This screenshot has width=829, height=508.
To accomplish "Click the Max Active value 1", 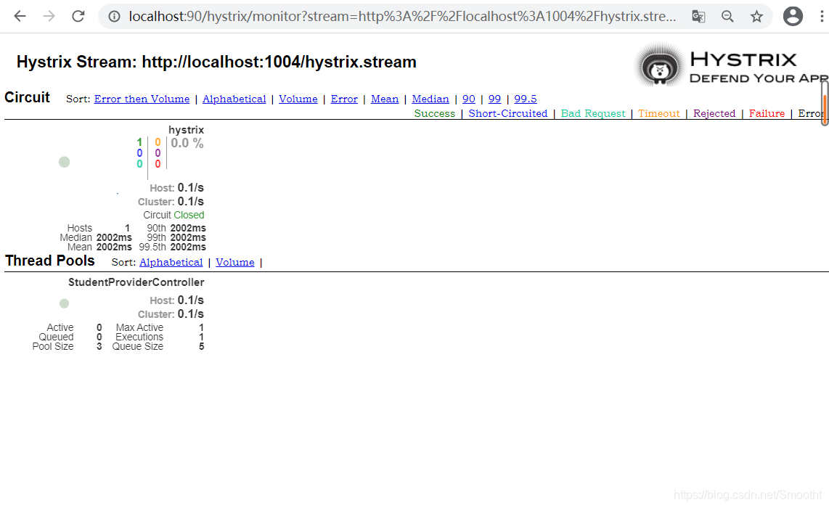I will [x=201, y=328].
